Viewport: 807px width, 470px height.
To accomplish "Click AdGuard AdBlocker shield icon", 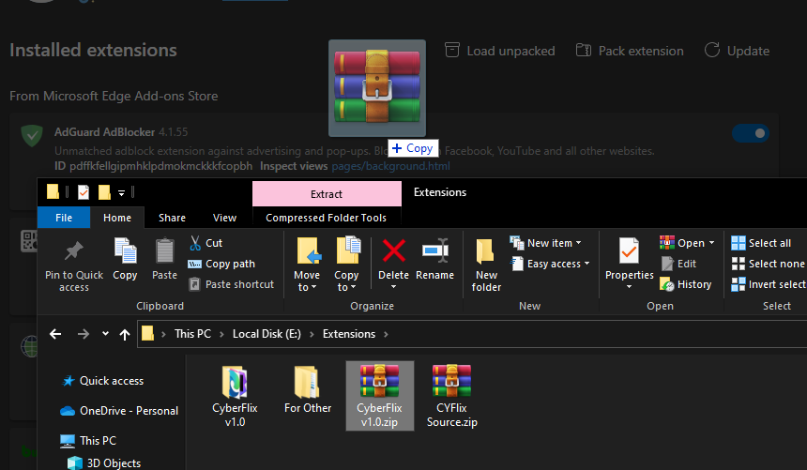I will click(x=32, y=135).
